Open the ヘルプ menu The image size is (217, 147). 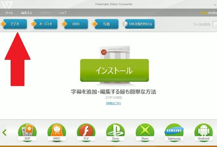coord(63,13)
